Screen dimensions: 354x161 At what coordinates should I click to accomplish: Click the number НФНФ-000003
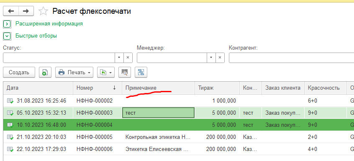coord(95,113)
